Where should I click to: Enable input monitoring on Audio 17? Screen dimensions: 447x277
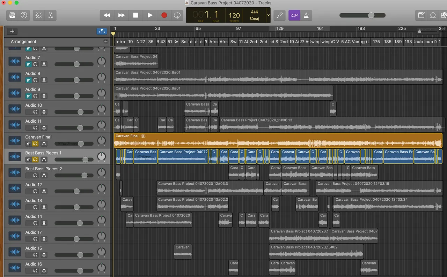(44, 239)
